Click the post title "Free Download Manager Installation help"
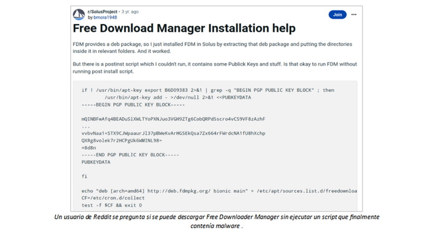426x240 pixels. tap(184, 28)
